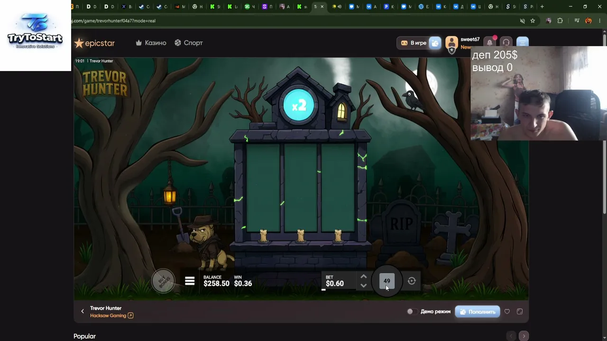Open the Спорт section
Viewport: 607px width, 341px height.
188,43
